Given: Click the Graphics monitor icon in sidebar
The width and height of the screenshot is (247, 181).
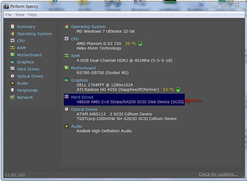Looking at the screenshot, I should (x=13, y=62).
